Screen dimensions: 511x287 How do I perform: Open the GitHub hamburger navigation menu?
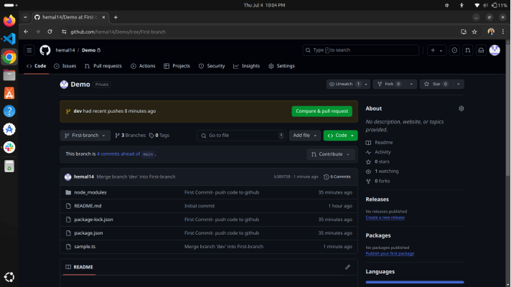pyautogui.click(x=29, y=50)
